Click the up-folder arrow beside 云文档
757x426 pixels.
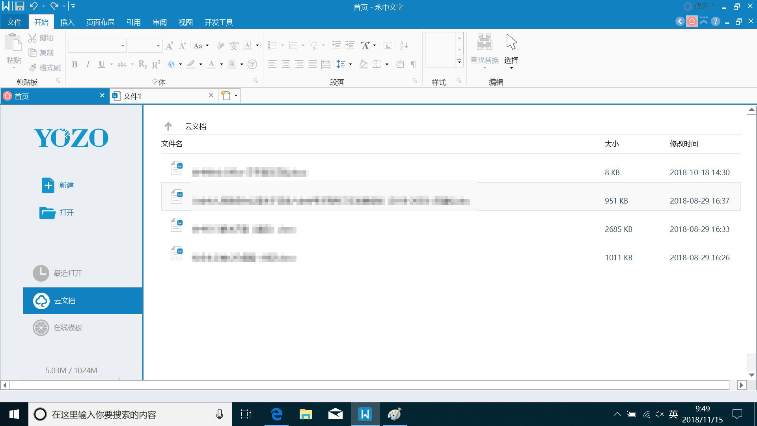click(x=168, y=126)
